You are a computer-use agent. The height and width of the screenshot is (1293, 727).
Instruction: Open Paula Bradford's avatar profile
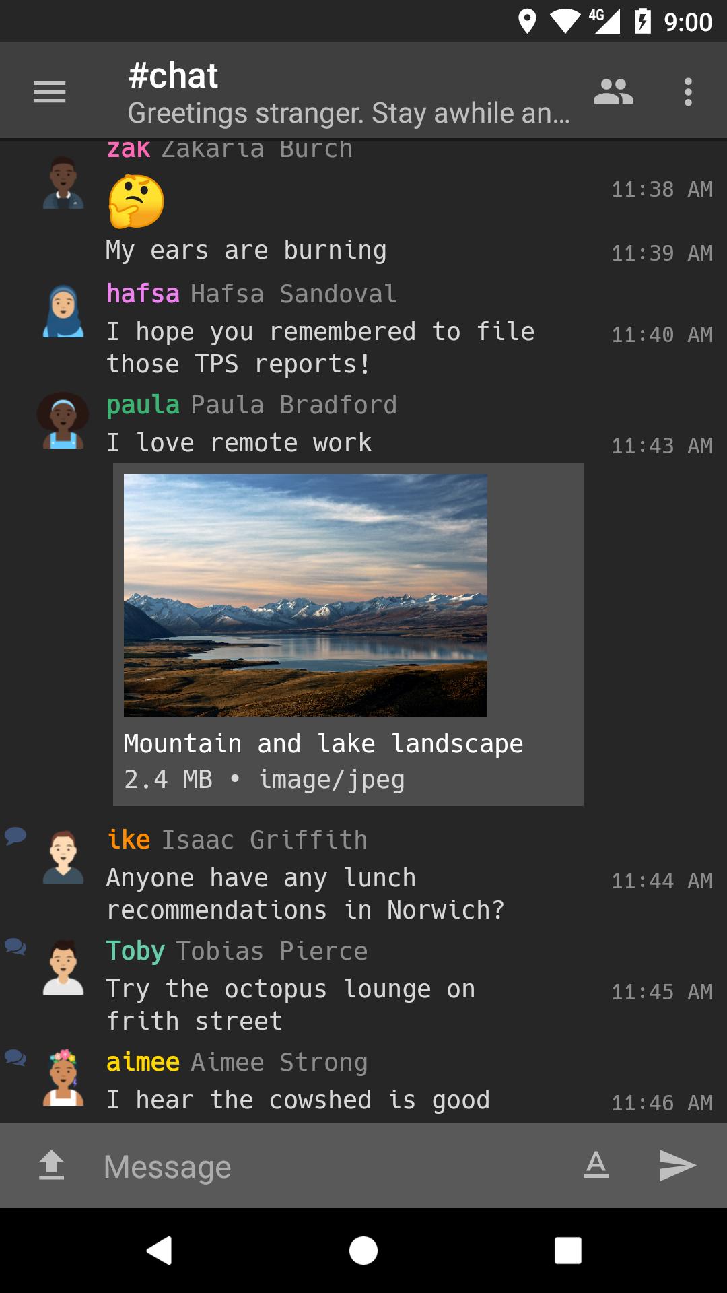(x=63, y=421)
